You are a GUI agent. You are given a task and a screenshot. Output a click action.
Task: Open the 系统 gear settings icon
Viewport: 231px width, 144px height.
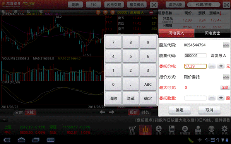click(224, 130)
